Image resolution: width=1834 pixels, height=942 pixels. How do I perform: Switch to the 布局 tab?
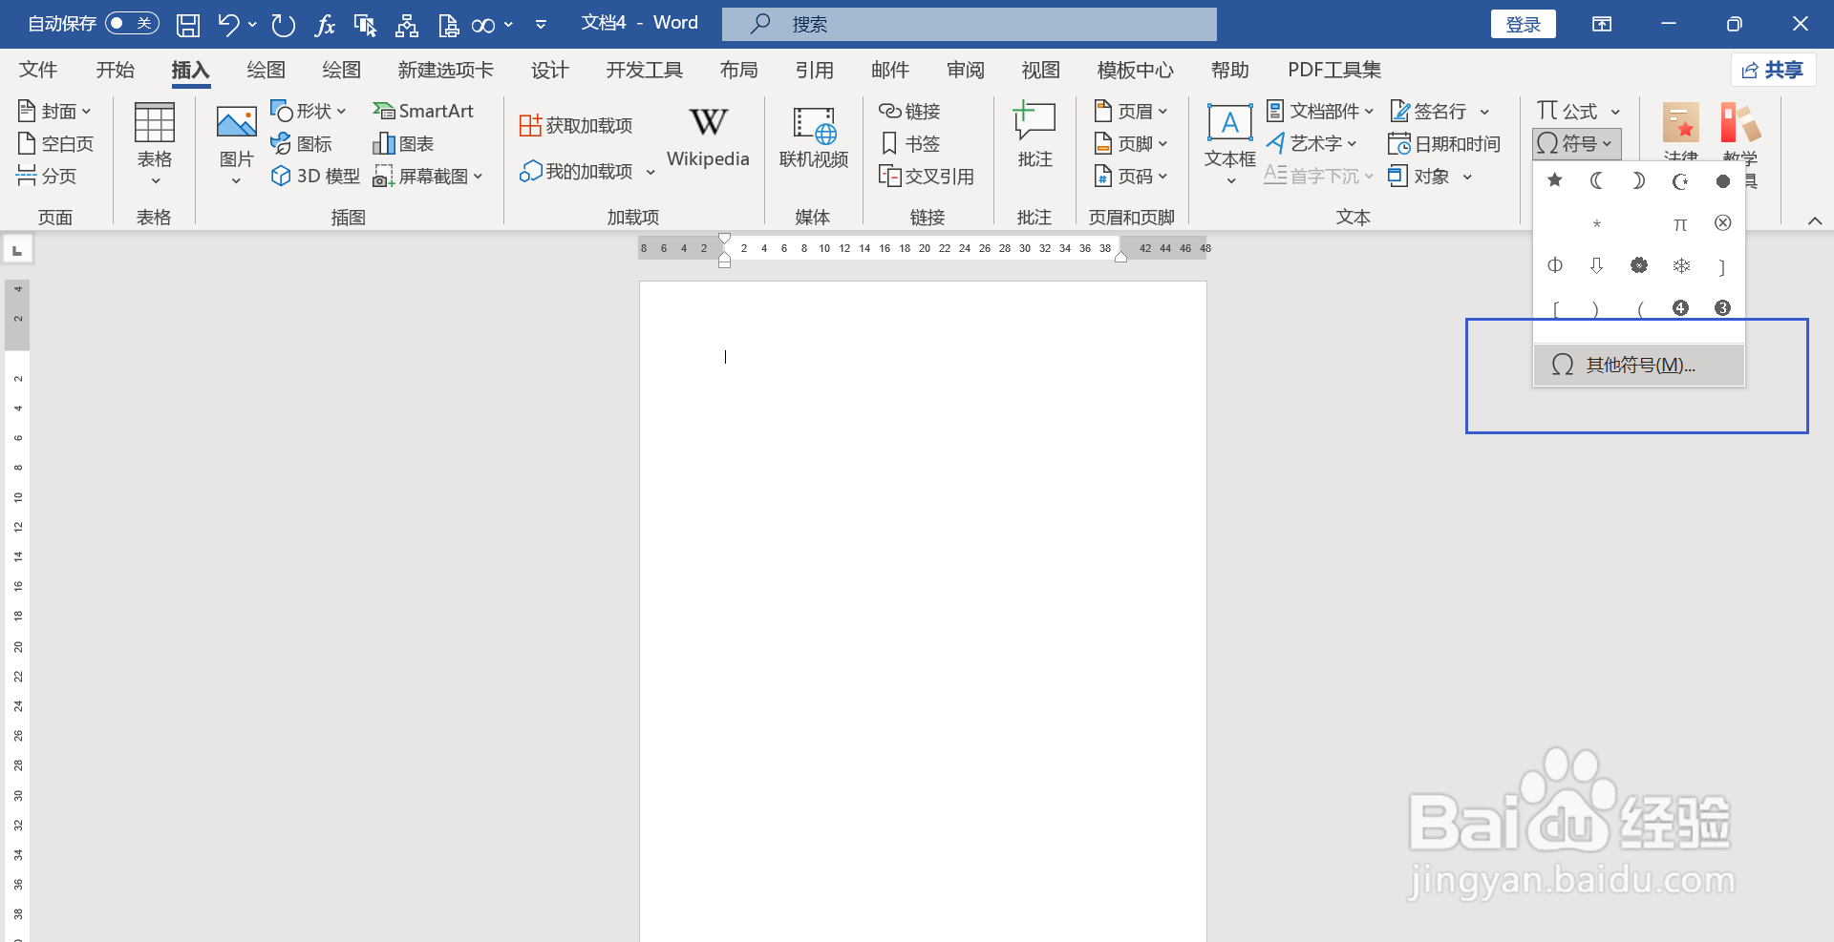(x=739, y=70)
